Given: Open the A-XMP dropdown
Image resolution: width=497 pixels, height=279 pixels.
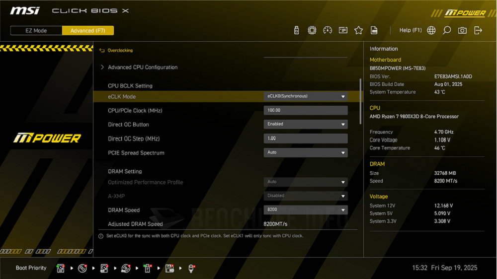Looking at the screenshot, I should click(x=306, y=196).
